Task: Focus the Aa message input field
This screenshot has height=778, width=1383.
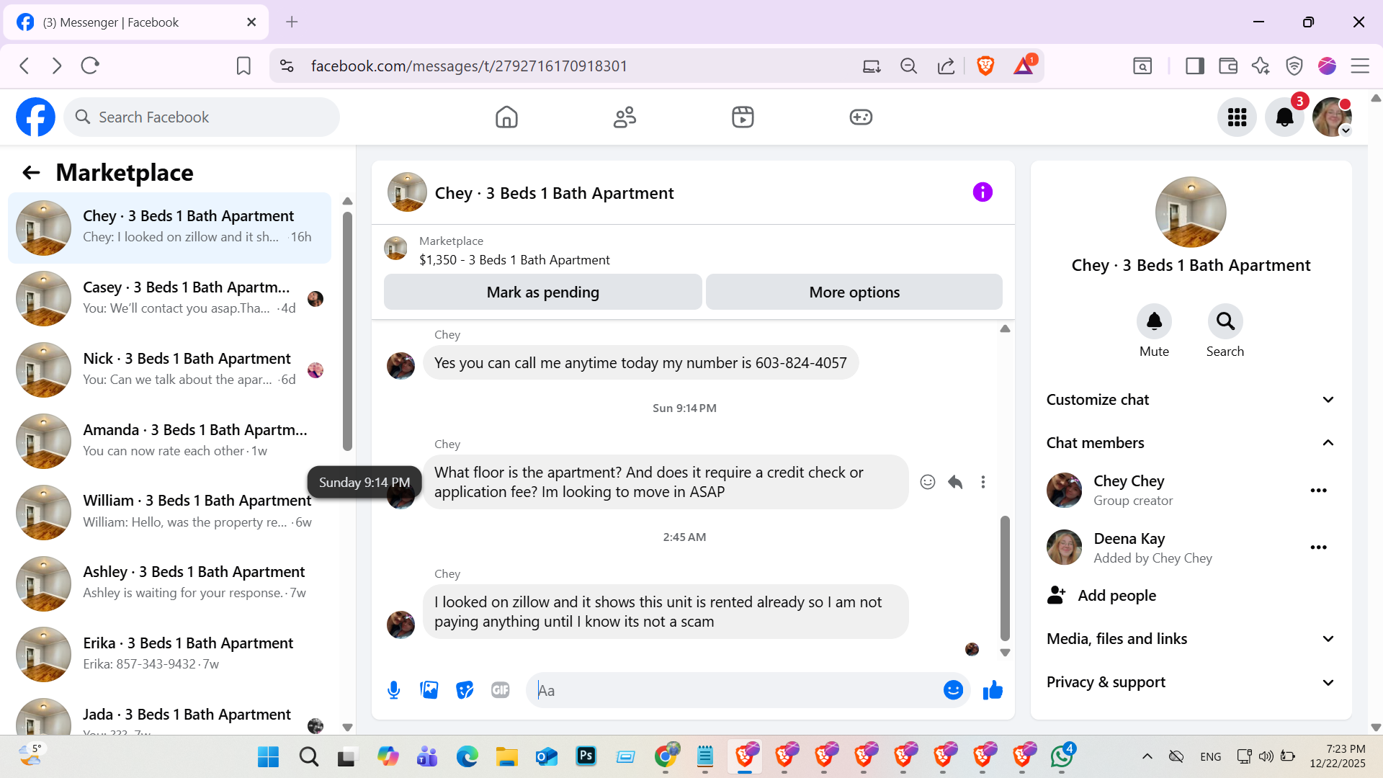Action: [735, 690]
